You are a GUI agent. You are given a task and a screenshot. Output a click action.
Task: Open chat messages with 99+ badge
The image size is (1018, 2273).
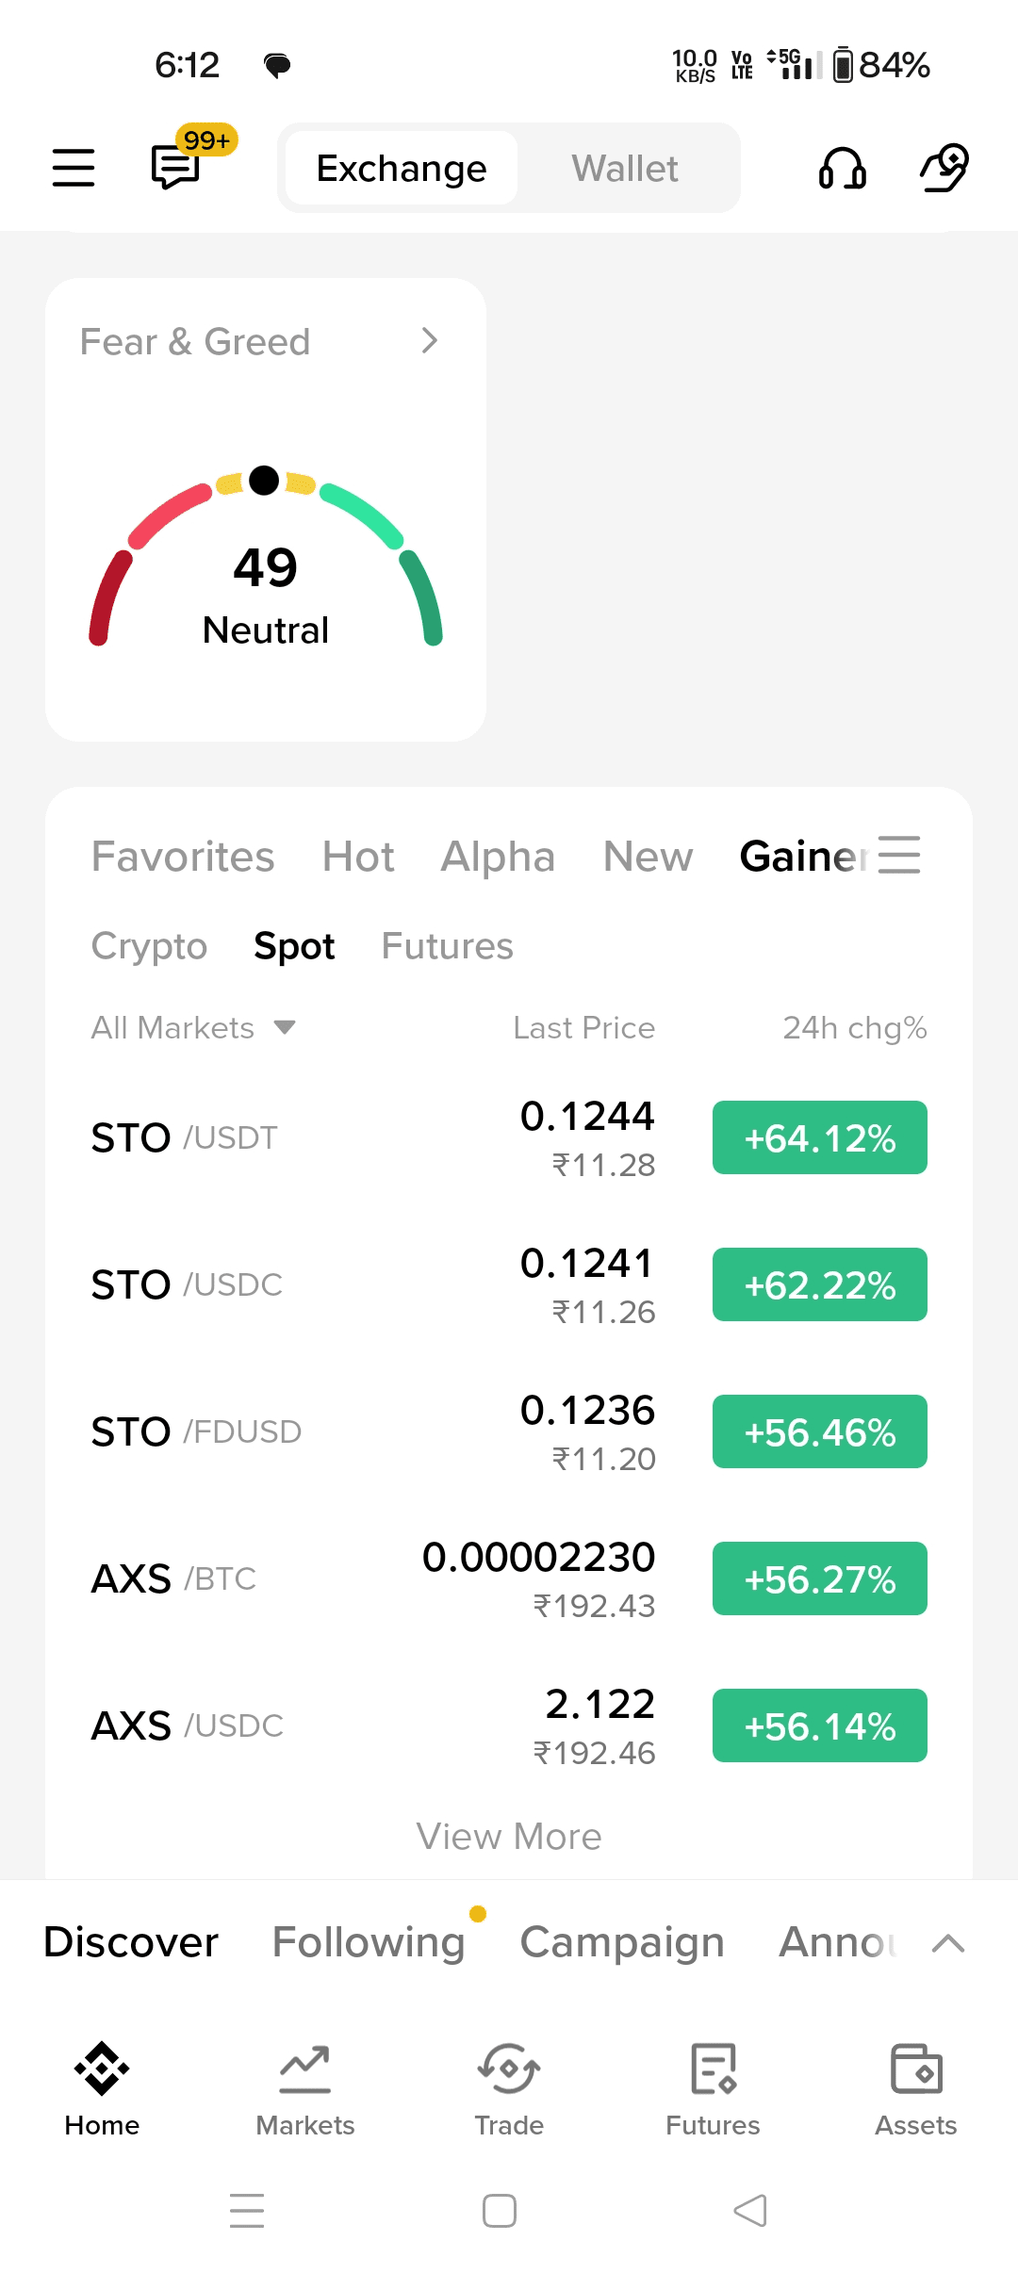pos(177,168)
